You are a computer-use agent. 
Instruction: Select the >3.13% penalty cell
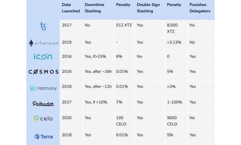click(x=174, y=42)
